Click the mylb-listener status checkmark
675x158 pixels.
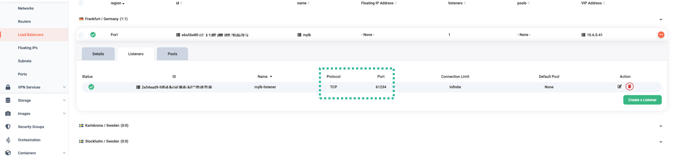click(x=91, y=87)
